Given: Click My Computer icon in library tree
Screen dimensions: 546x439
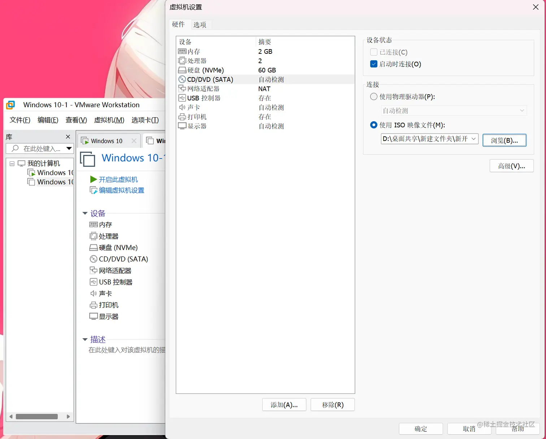Looking at the screenshot, I should pos(22,164).
